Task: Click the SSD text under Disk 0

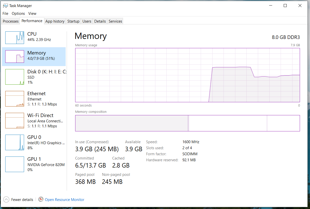Action: pos(31,77)
